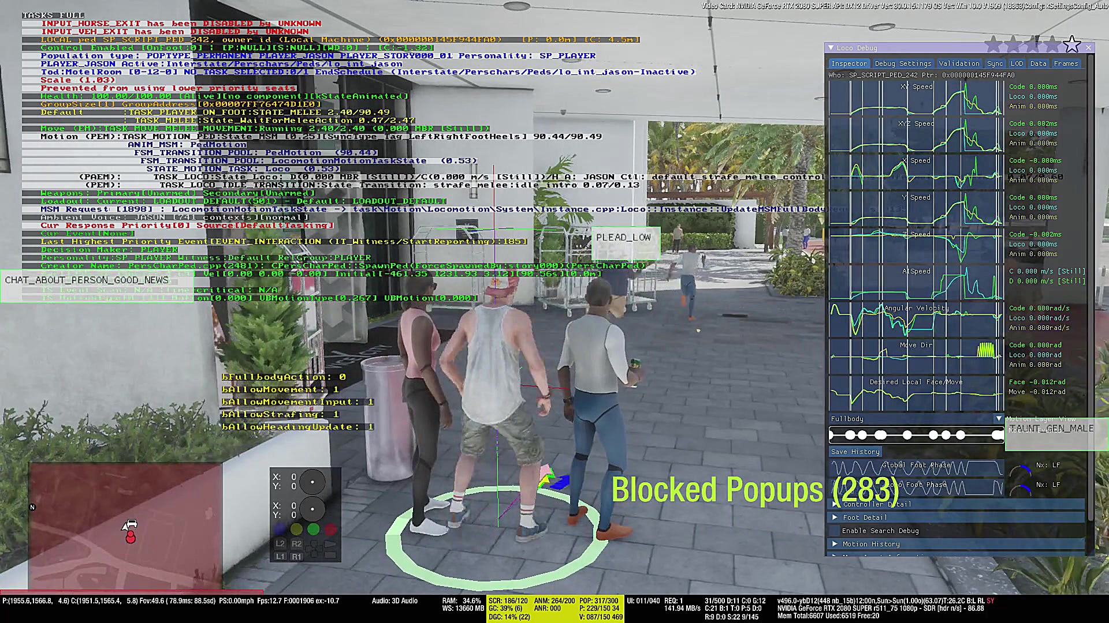1109x623 pixels.
Task: Click the Scale (1.03) debug line
Action: [79, 80]
